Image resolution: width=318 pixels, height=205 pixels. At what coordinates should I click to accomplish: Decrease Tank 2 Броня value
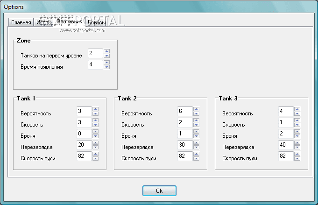point(196,136)
